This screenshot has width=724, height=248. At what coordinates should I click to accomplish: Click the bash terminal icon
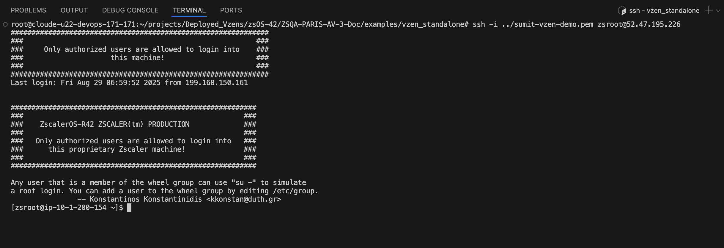pyautogui.click(x=622, y=11)
